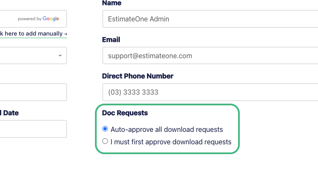Open the 'here to add manually' link
The height and width of the screenshot is (179, 318).
click(x=34, y=33)
